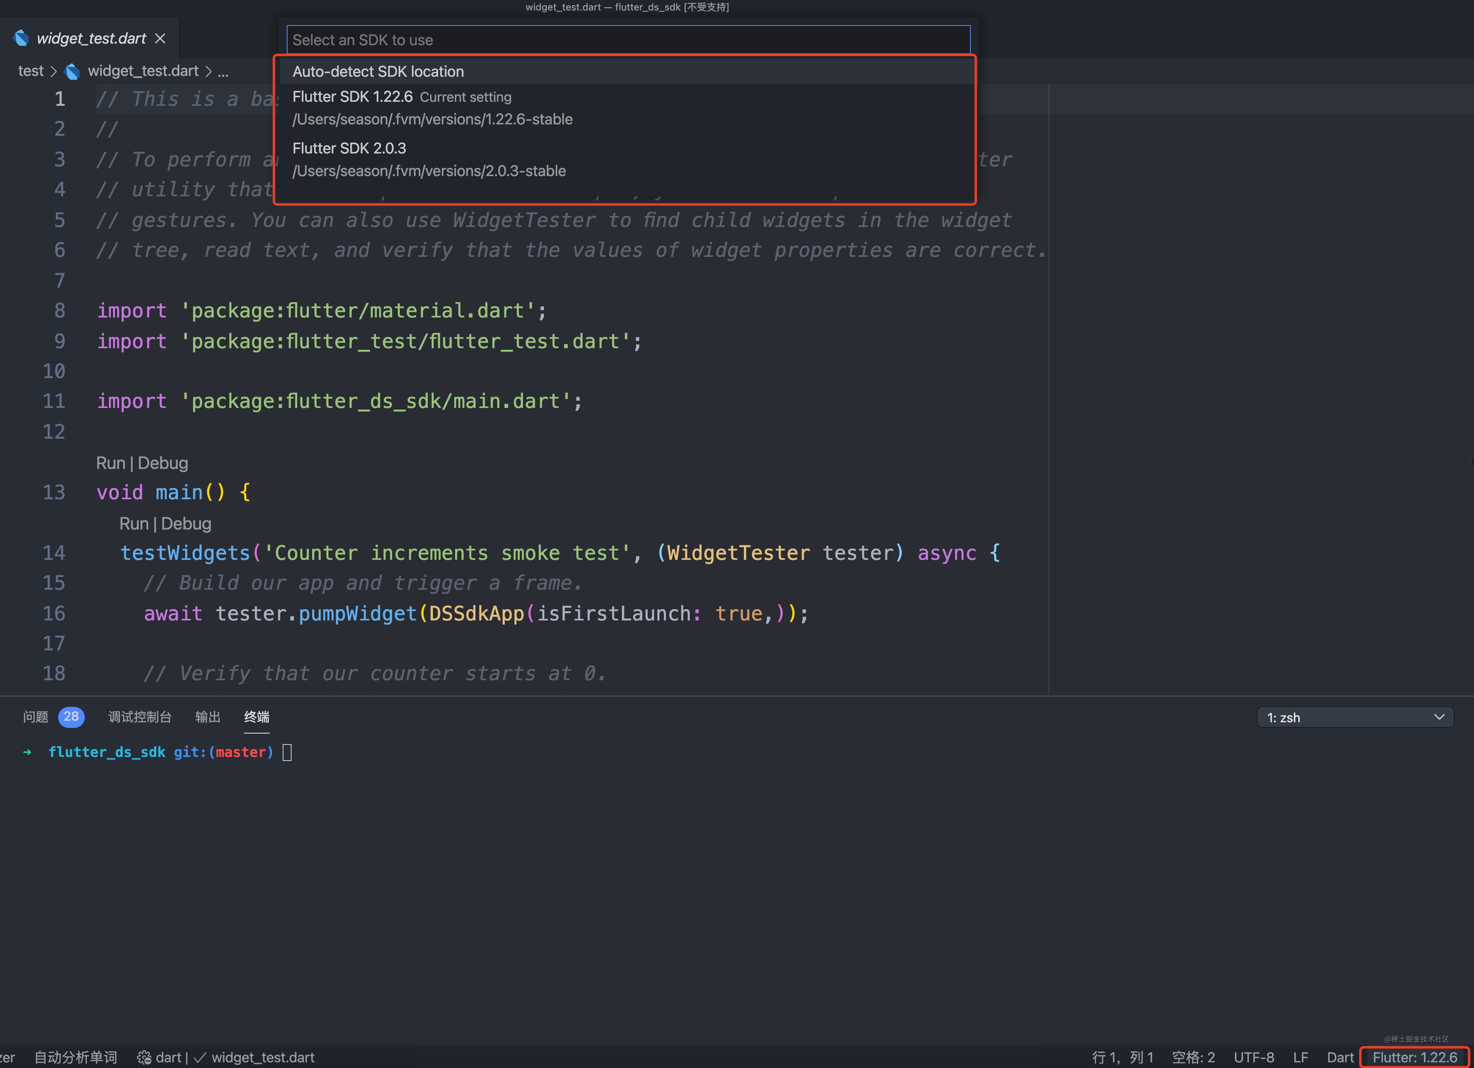This screenshot has width=1474, height=1068.
Task: Click the UTF-8 encoding status item
Action: (1254, 1057)
